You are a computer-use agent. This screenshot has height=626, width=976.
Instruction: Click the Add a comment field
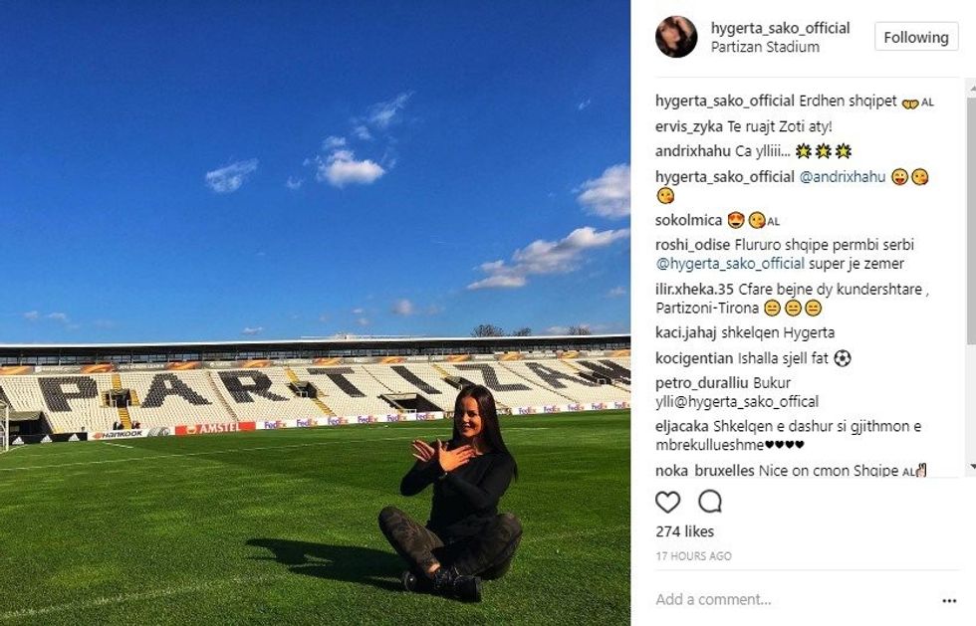pos(791,600)
